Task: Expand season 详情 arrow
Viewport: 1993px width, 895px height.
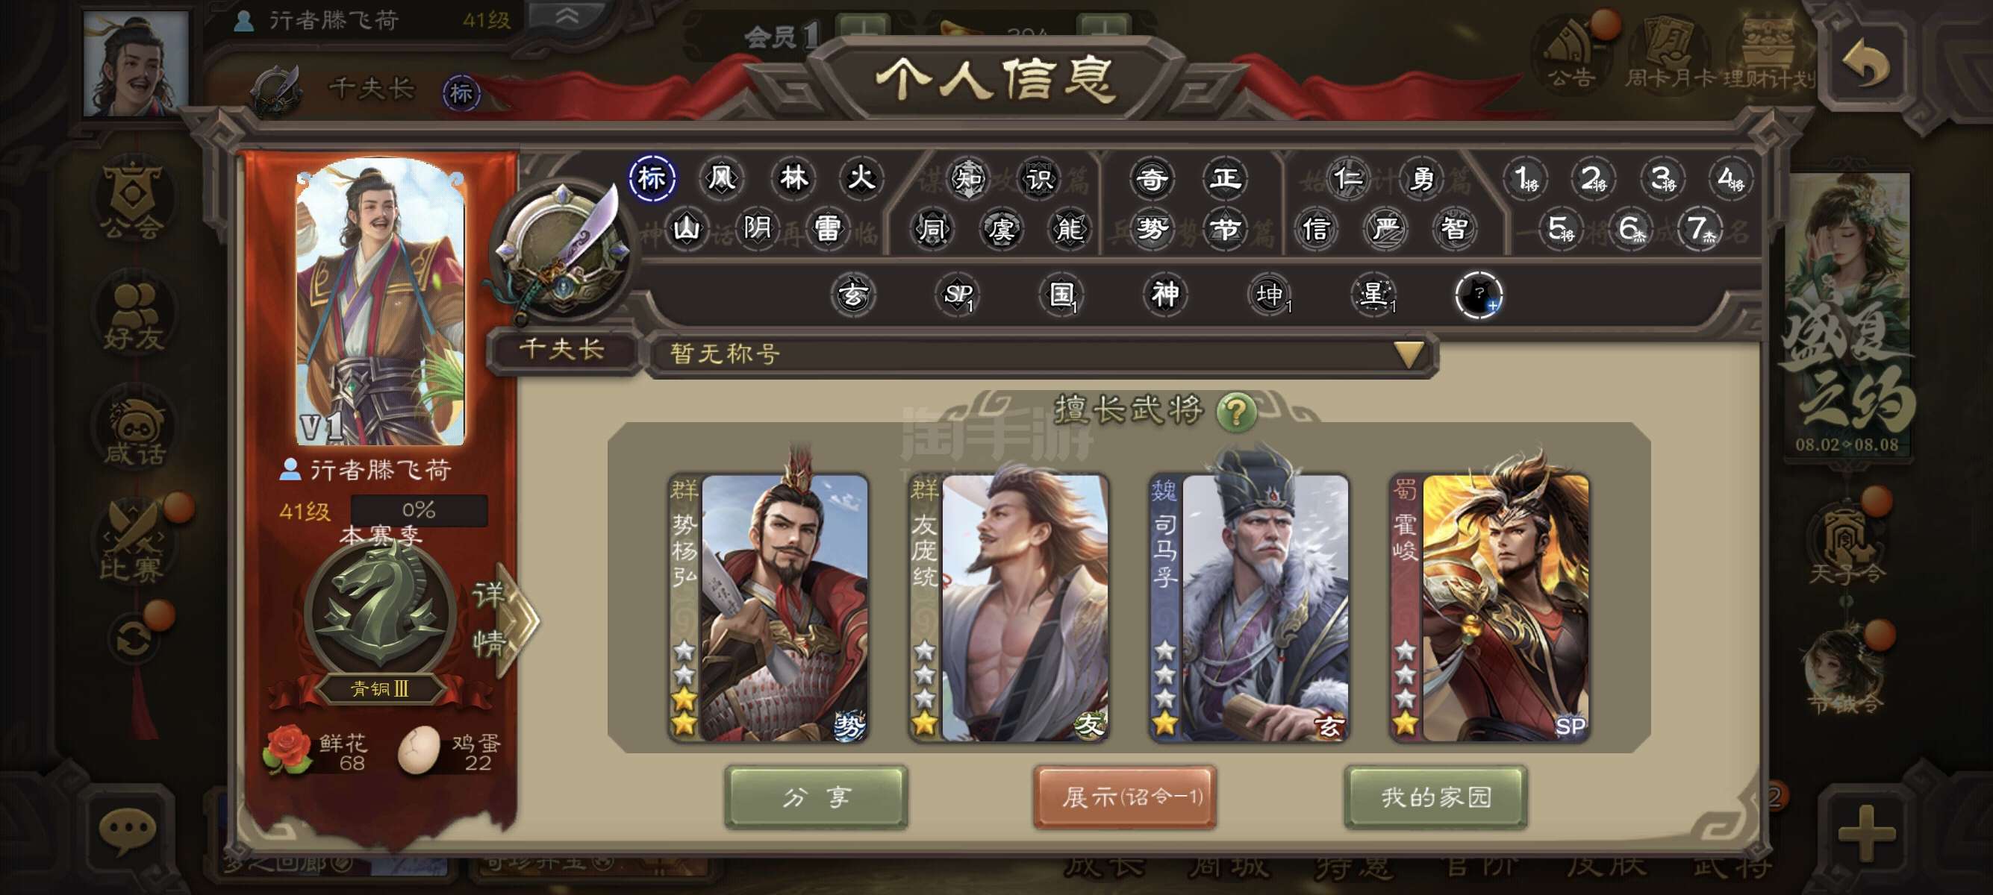Action: pos(505,619)
